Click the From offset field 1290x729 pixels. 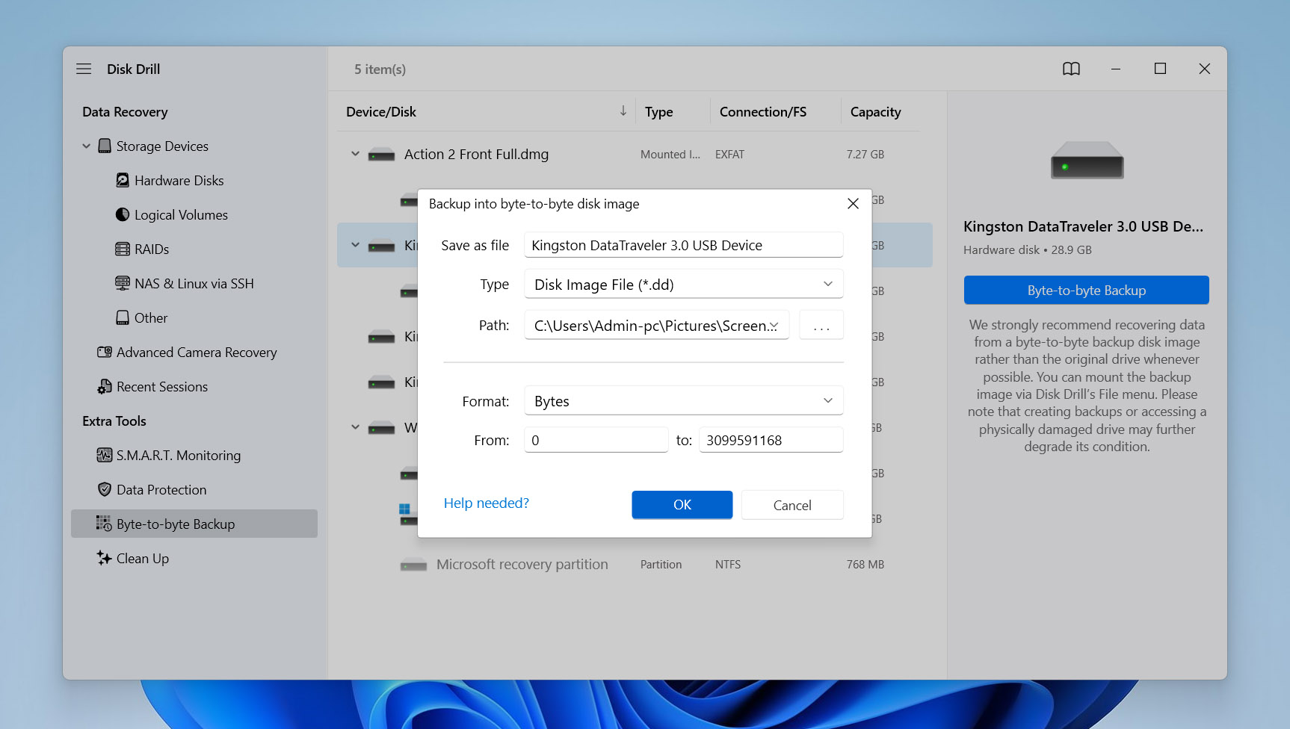(x=596, y=440)
